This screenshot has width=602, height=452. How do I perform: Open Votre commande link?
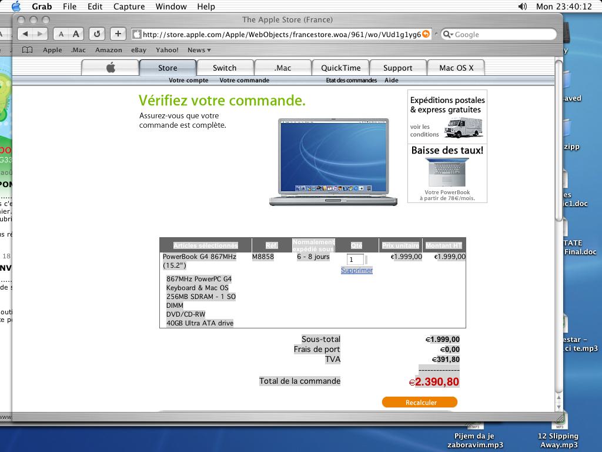click(244, 80)
